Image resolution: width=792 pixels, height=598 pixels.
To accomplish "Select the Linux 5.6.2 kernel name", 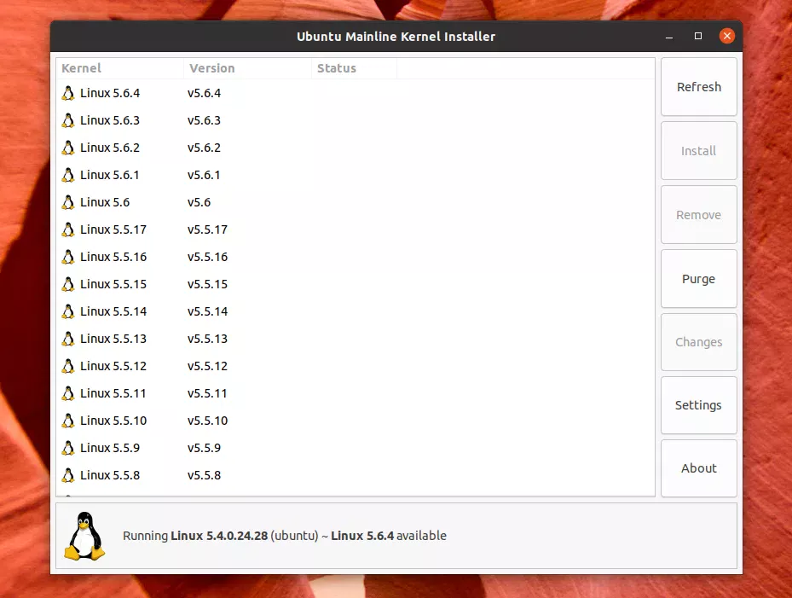I will (110, 148).
